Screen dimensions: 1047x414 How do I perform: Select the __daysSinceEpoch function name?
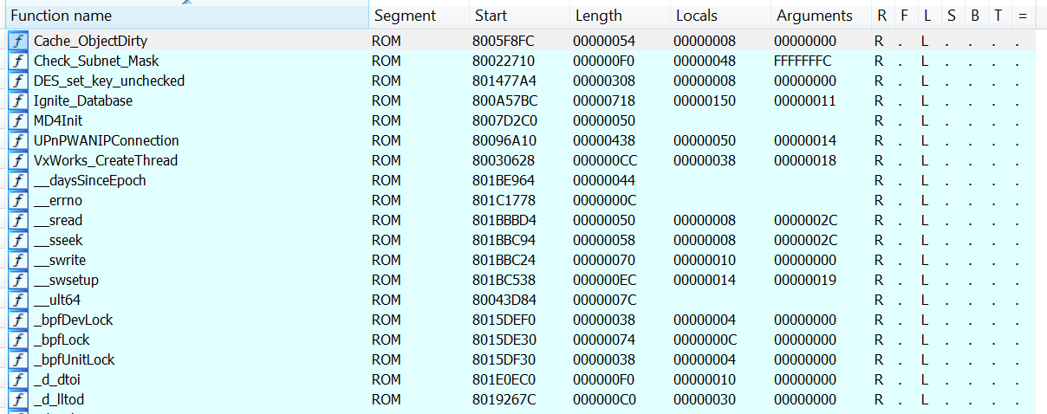tap(90, 180)
